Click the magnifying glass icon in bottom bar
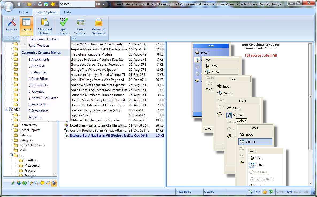 click(36, 183)
